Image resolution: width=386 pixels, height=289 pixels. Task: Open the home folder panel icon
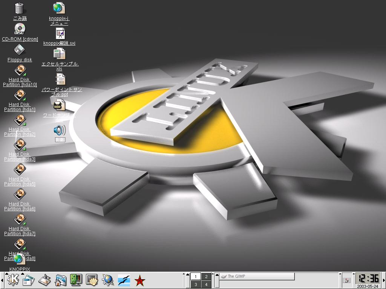60,280
